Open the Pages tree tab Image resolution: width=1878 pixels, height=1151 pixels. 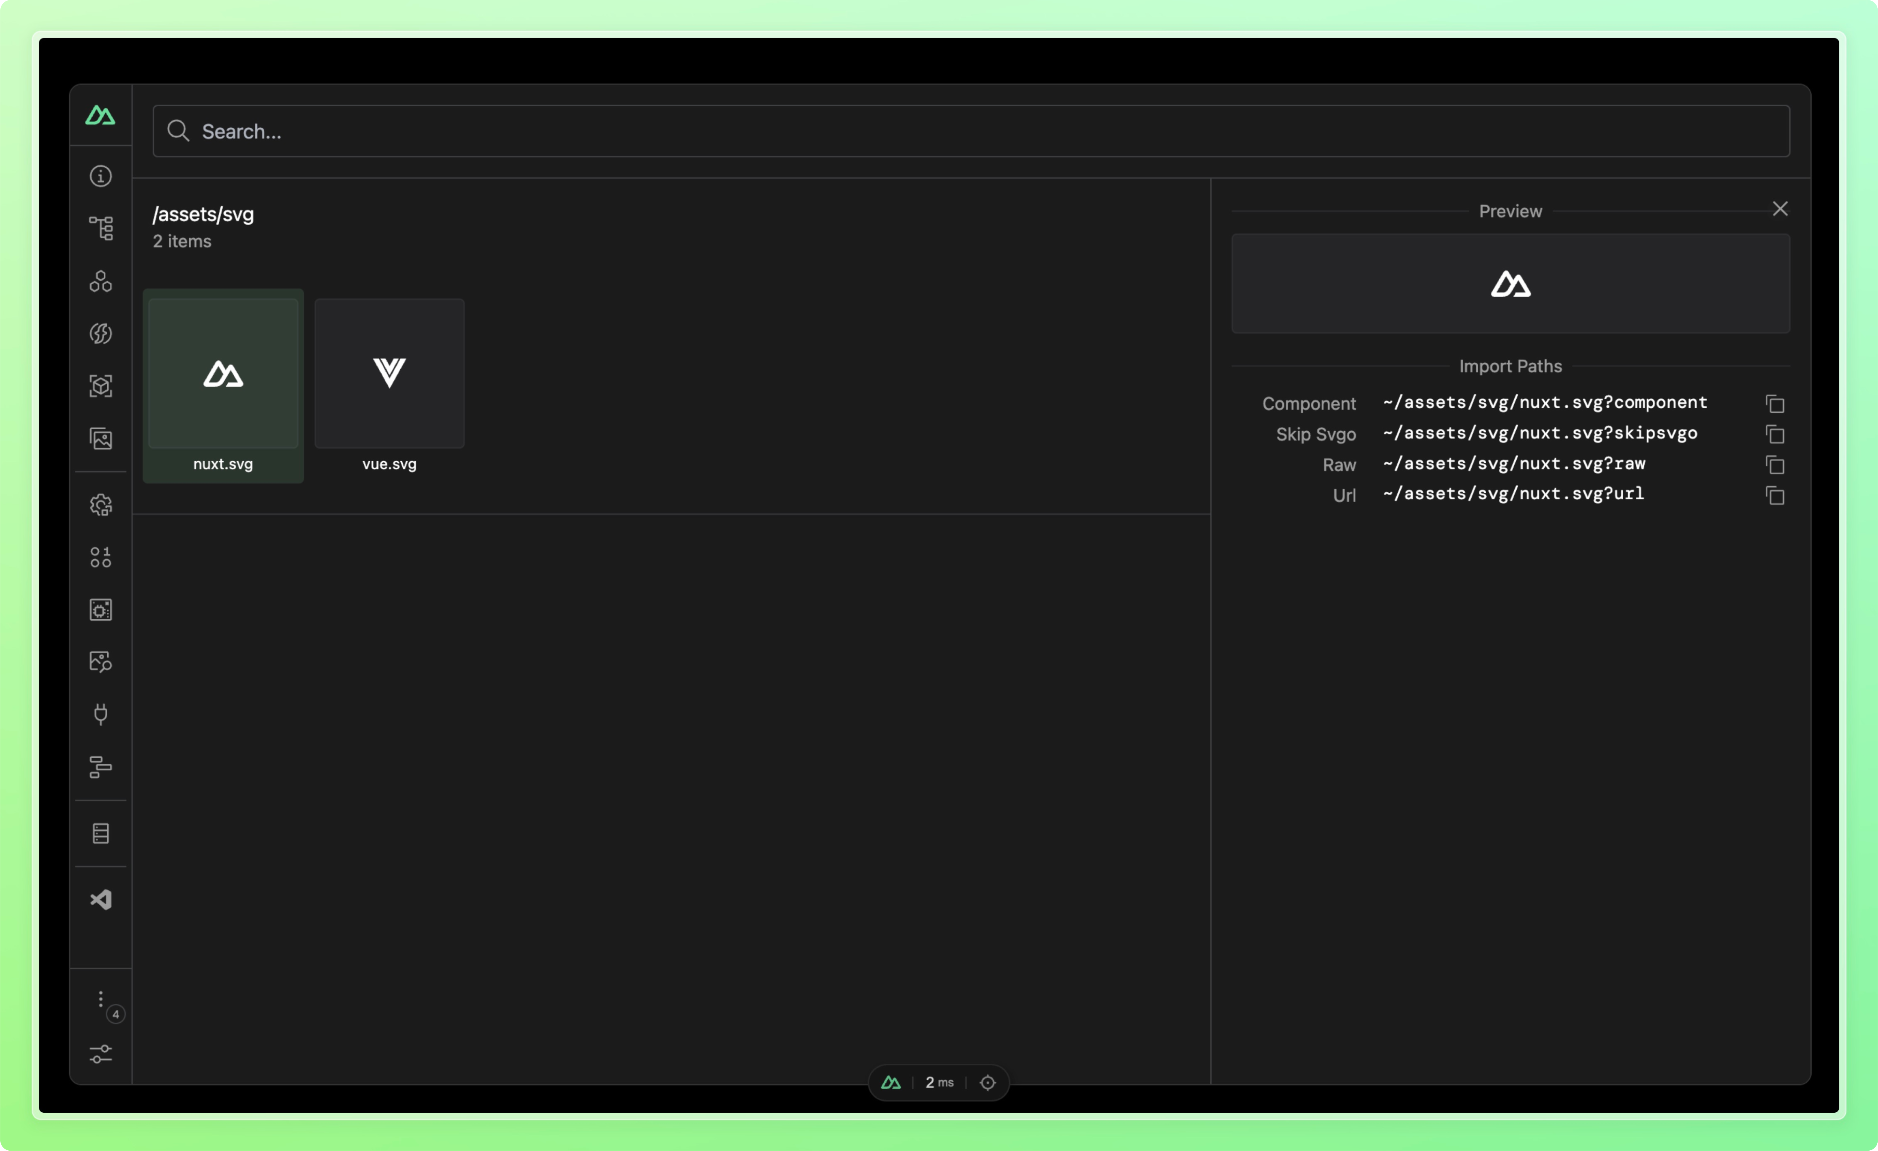click(101, 228)
